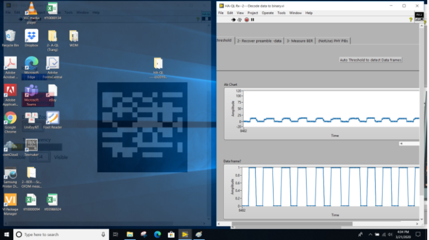Open Task View from the taskbar
This screenshot has width=429, height=240.
click(115, 234)
